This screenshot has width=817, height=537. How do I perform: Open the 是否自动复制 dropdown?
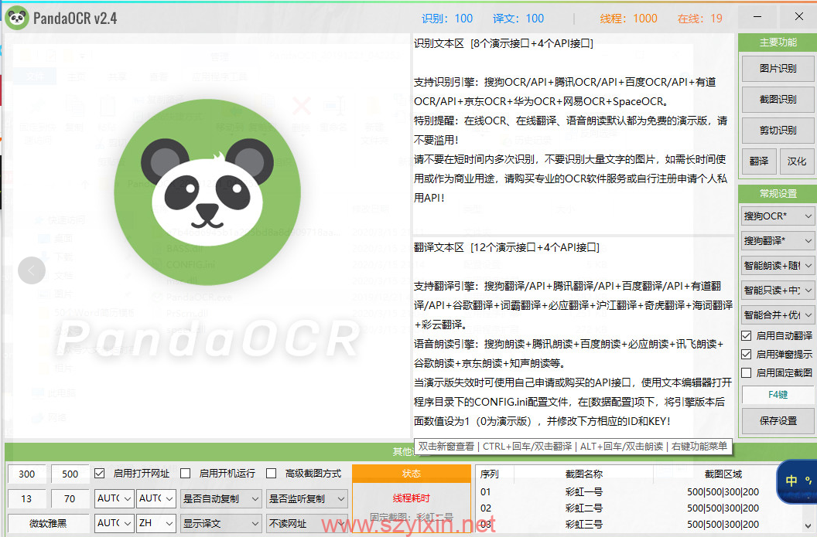[220, 499]
